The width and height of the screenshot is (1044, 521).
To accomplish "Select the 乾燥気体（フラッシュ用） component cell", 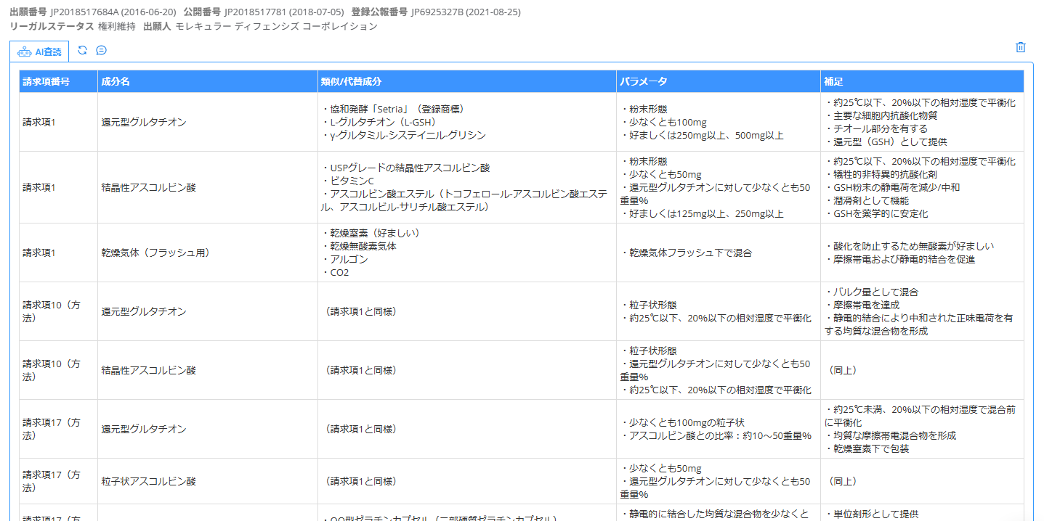I will (x=155, y=253).
